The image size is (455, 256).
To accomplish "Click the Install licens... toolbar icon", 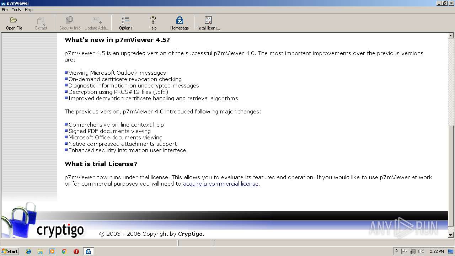I will click(208, 23).
